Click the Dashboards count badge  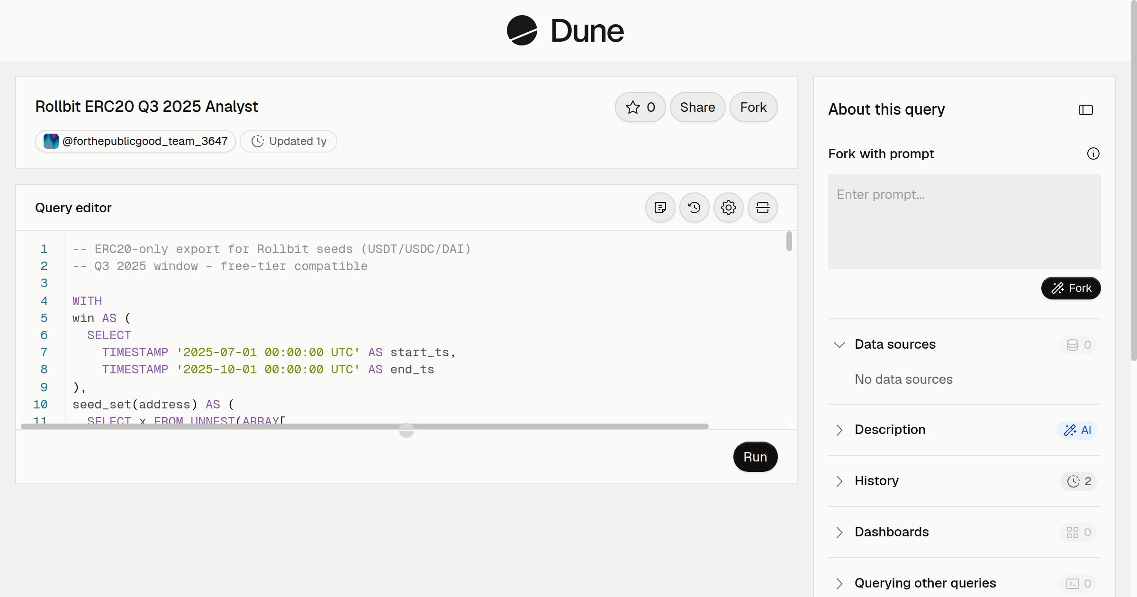(1079, 533)
